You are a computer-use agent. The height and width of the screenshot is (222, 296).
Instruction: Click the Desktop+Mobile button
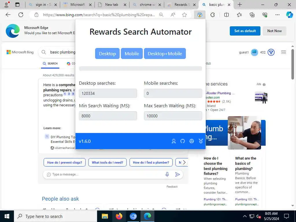[x=165, y=53]
